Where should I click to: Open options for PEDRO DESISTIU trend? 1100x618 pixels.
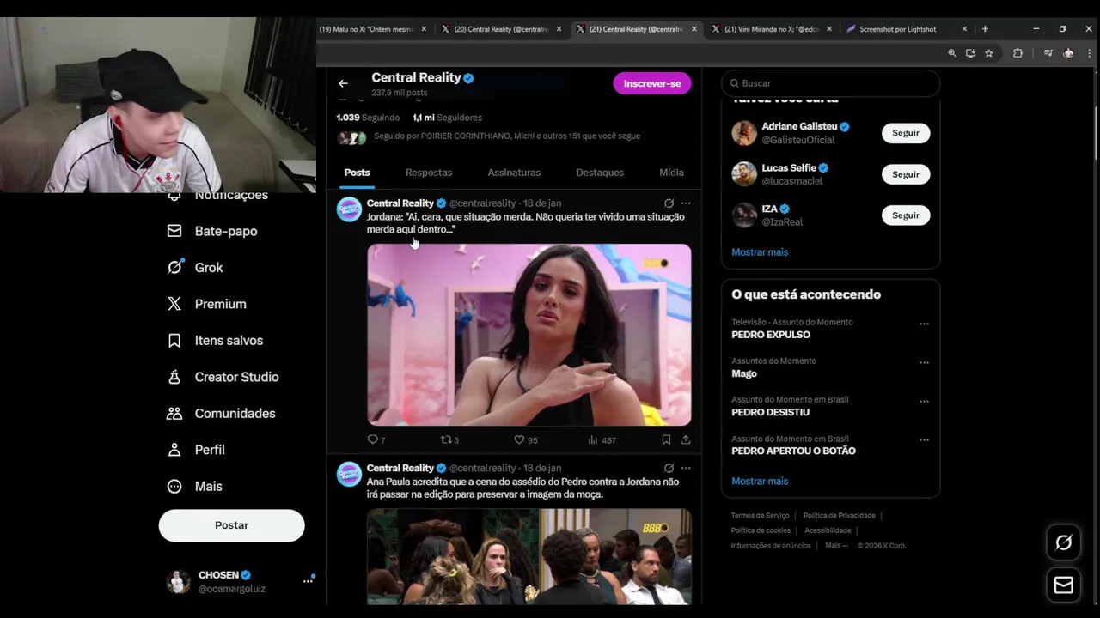click(x=924, y=401)
